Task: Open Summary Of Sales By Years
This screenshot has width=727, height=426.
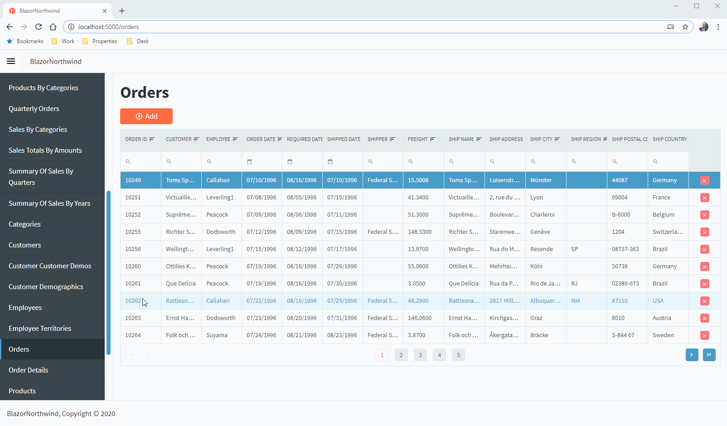Action: (53, 203)
